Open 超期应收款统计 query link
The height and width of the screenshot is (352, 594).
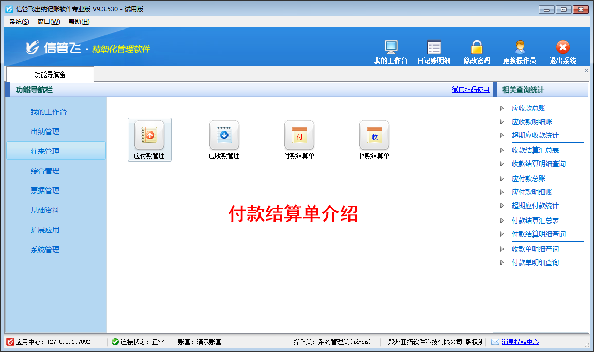(x=535, y=136)
